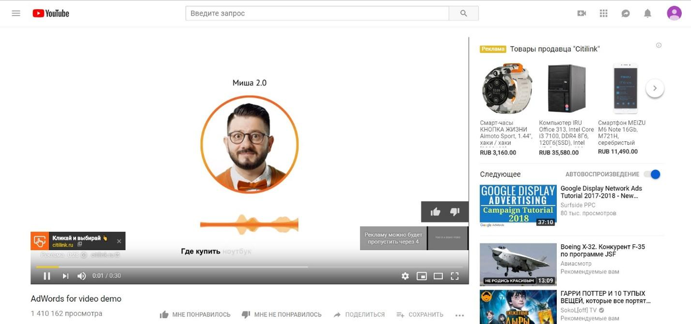Skip to the next video
The width and height of the screenshot is (691, 324).
click(x=65, y=276)
